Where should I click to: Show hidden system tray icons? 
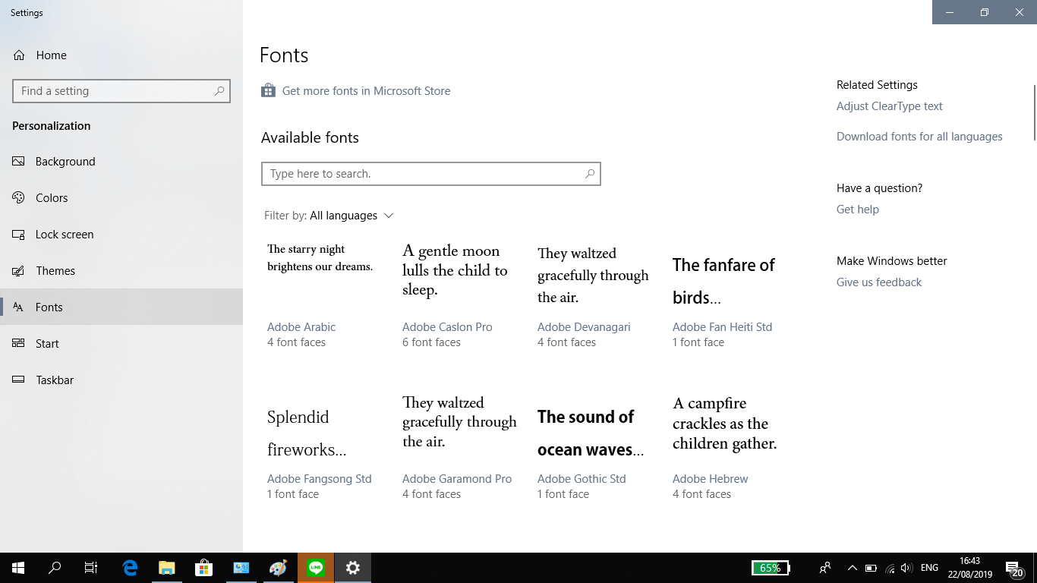[852, 568]
